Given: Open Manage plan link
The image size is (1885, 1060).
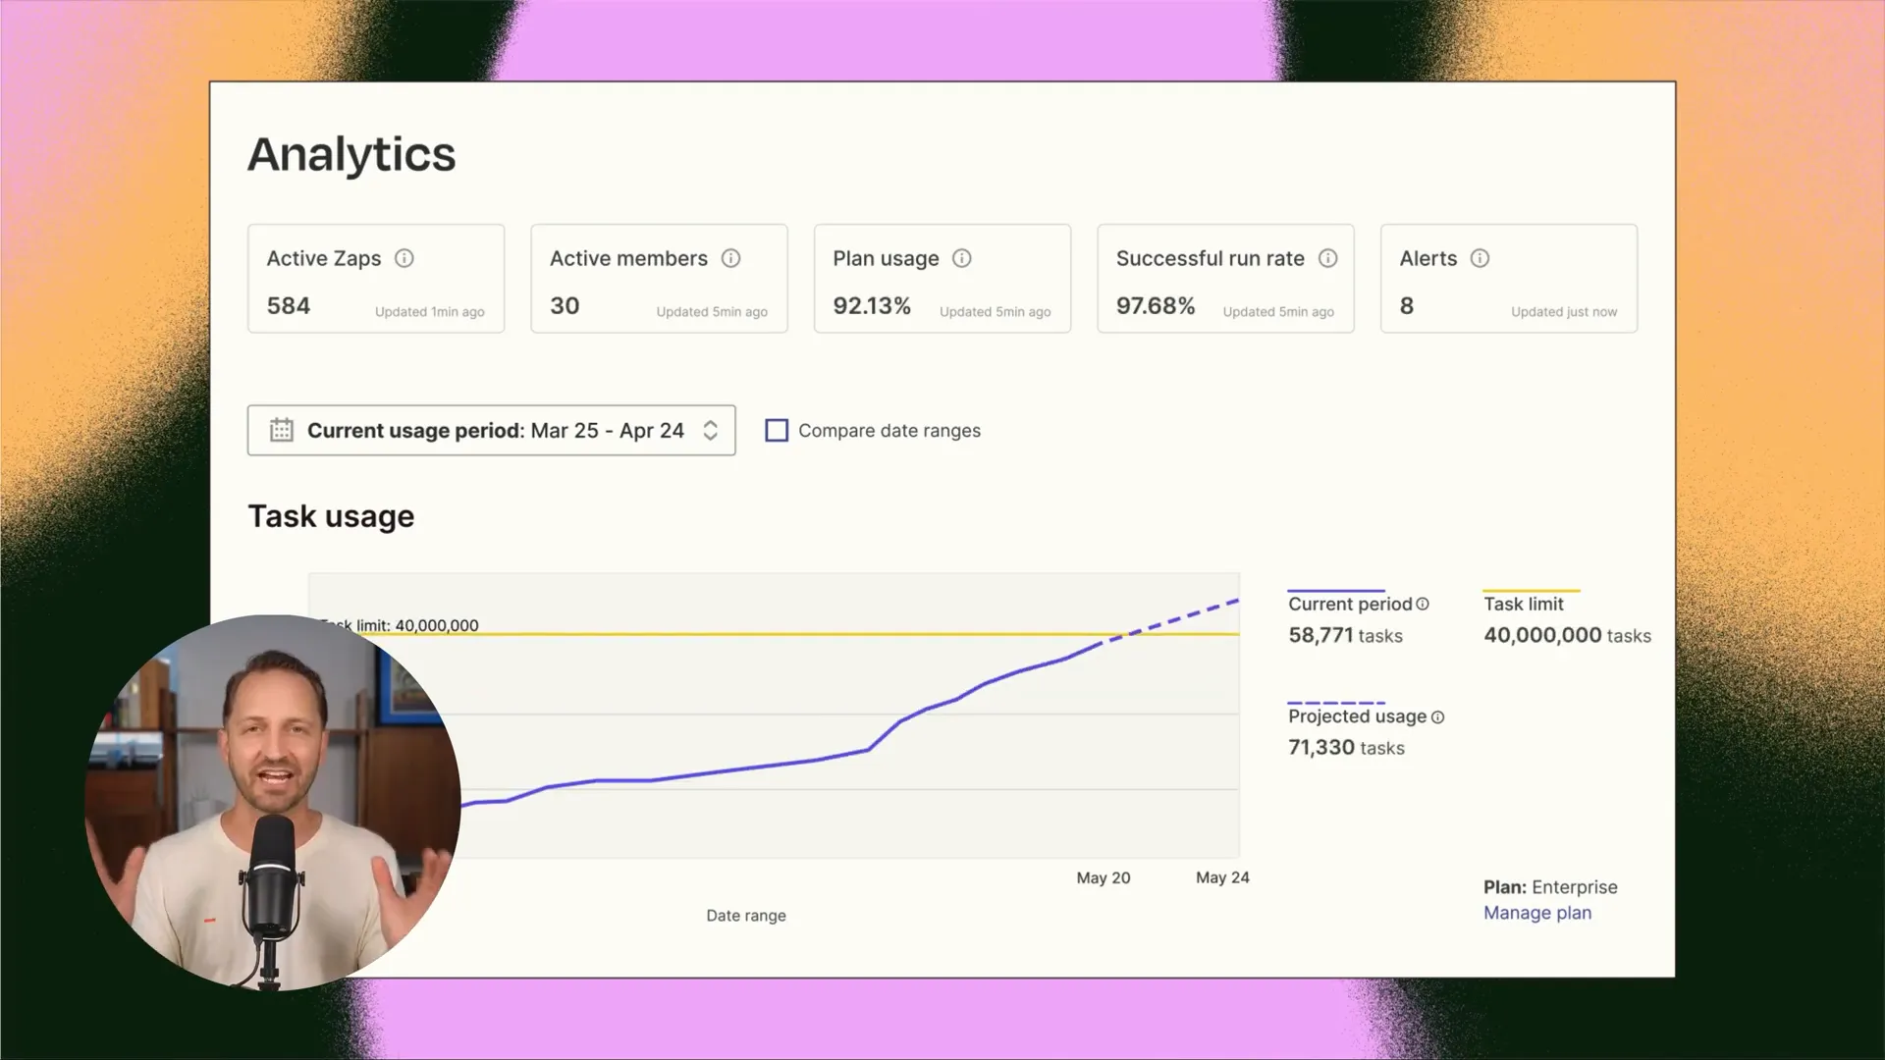Looking at the screenshot, I should pos(1536,913).
